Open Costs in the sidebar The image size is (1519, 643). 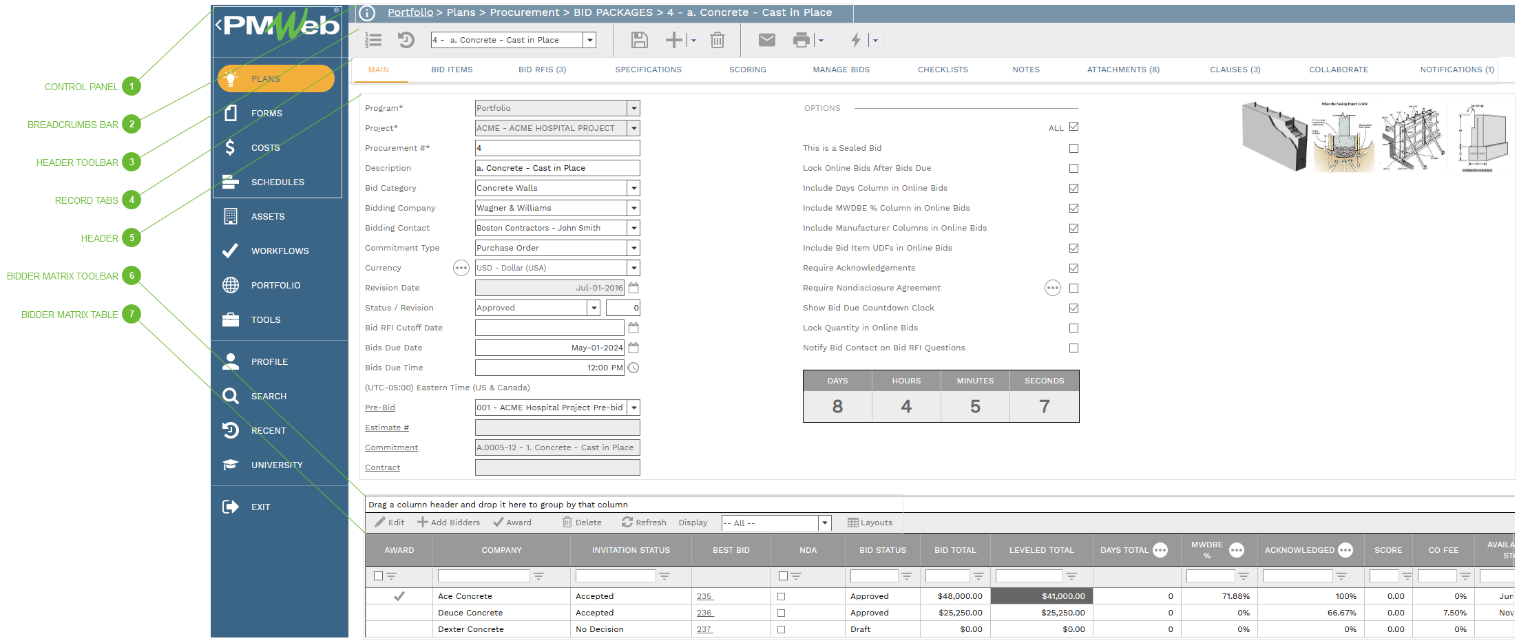(x=265, y=148)
